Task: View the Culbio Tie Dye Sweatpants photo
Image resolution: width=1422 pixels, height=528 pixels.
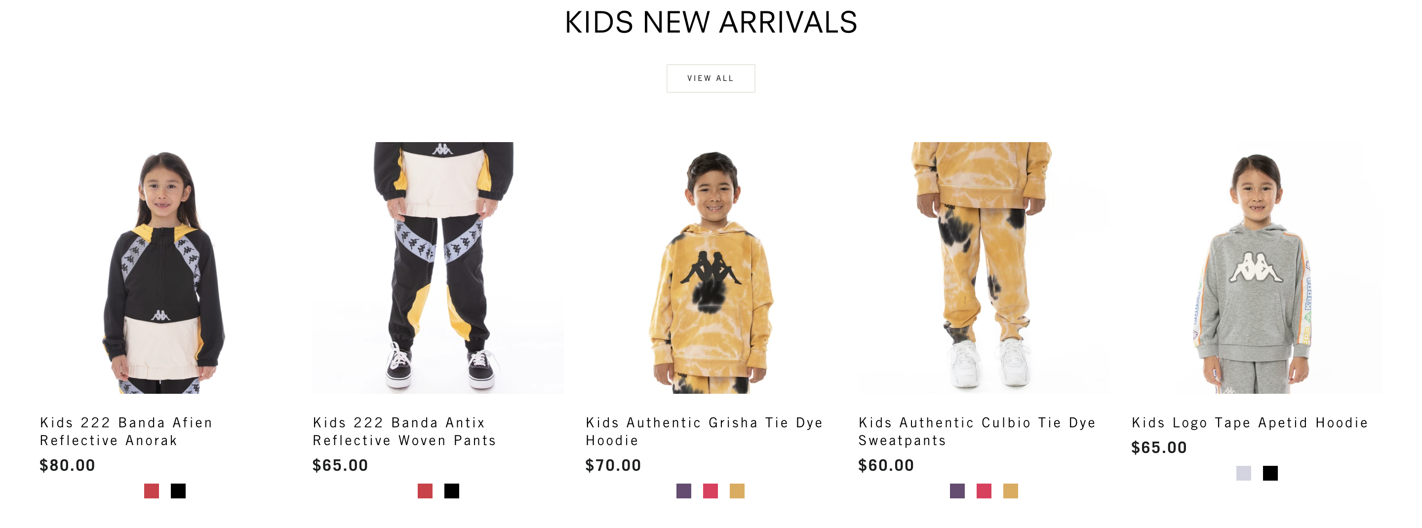Action: (984, 267)
